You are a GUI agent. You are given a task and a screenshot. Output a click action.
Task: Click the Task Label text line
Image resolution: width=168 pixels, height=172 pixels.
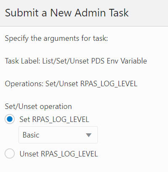(x=76, y=61)
